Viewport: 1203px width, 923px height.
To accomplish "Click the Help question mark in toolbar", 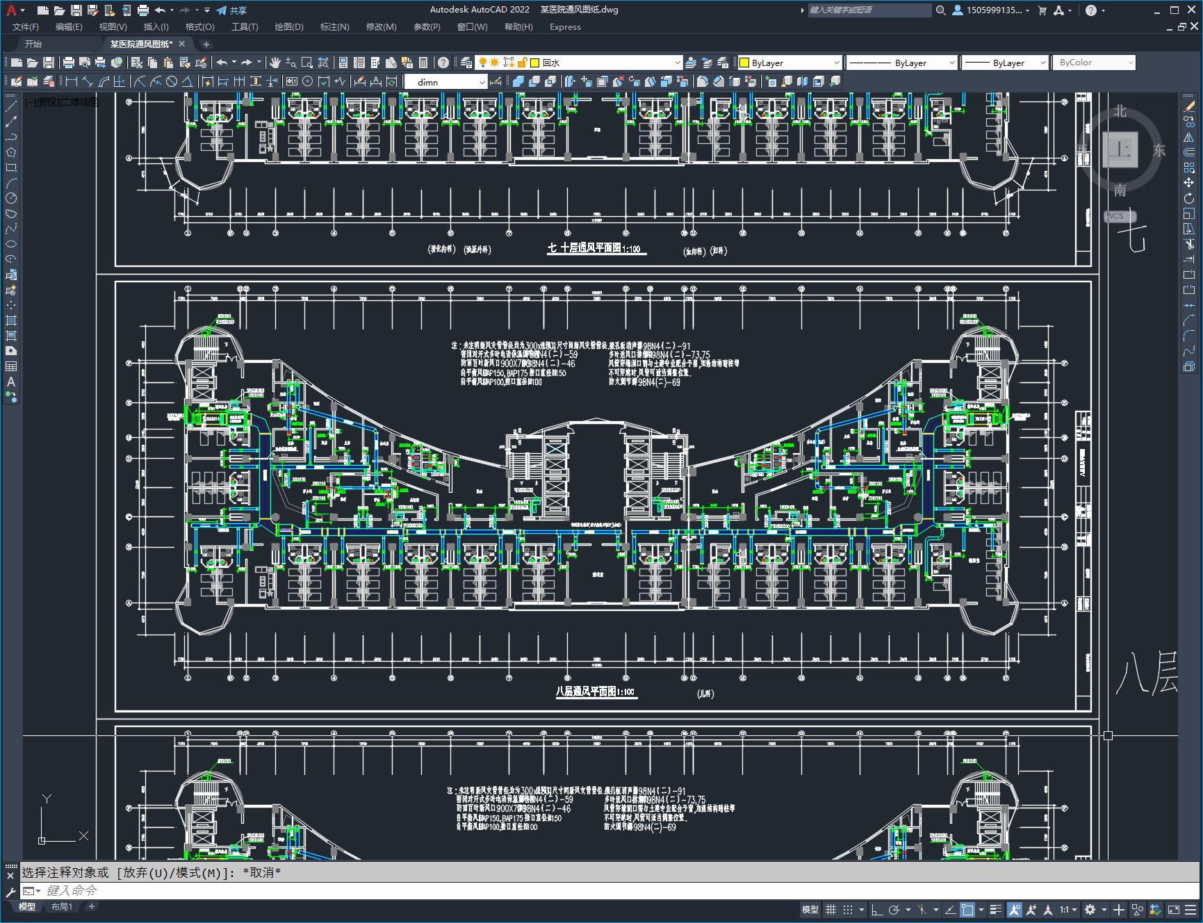I will pos(443,63).
